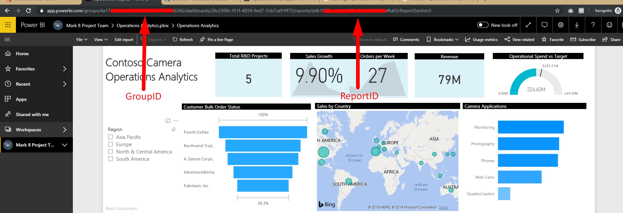Open Usage metrics

click(x=481, y=39)
